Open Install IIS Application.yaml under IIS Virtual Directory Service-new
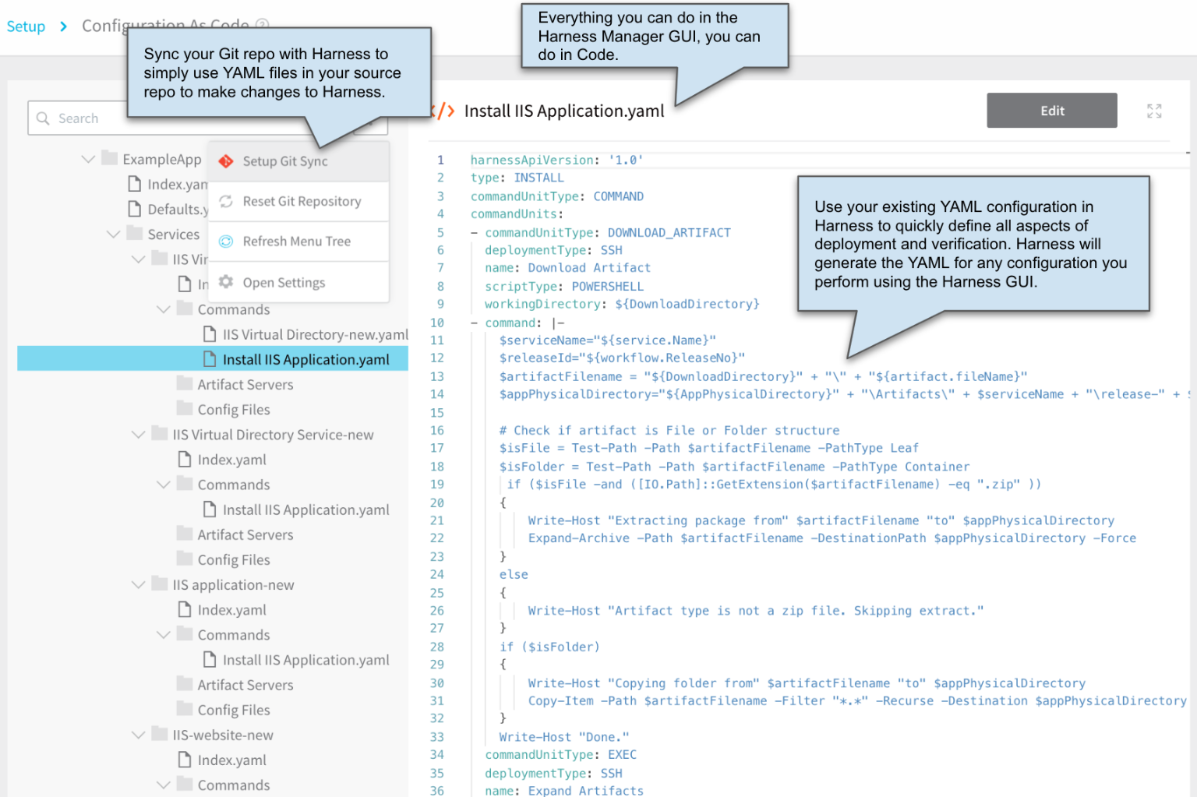This screenshot has width=1197, height=797. pos(305,510)
